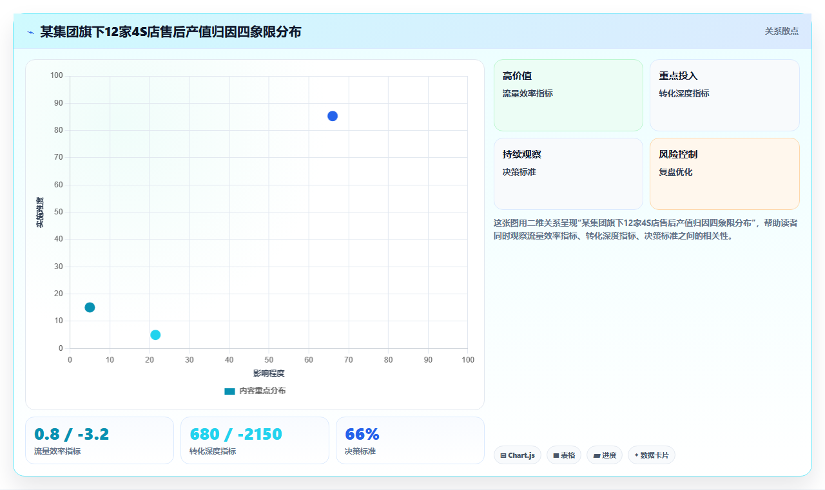Open the 重点投入 quadrant card
The image size is (825, 490).
(724, 95)
